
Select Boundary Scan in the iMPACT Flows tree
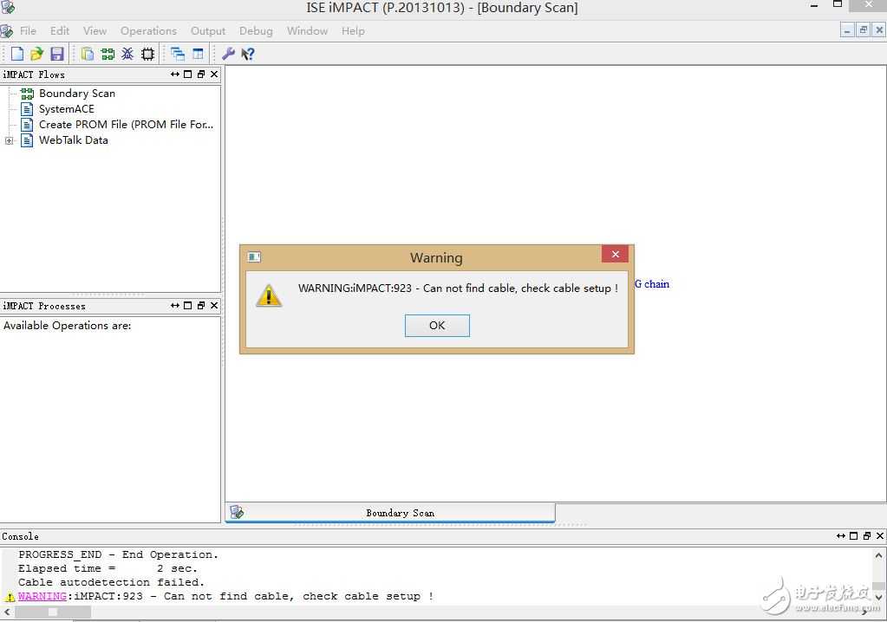(77, 94)
